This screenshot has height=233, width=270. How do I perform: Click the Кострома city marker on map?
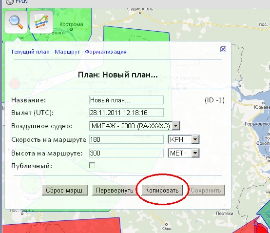pyautogui.click(x=71, y=29)
